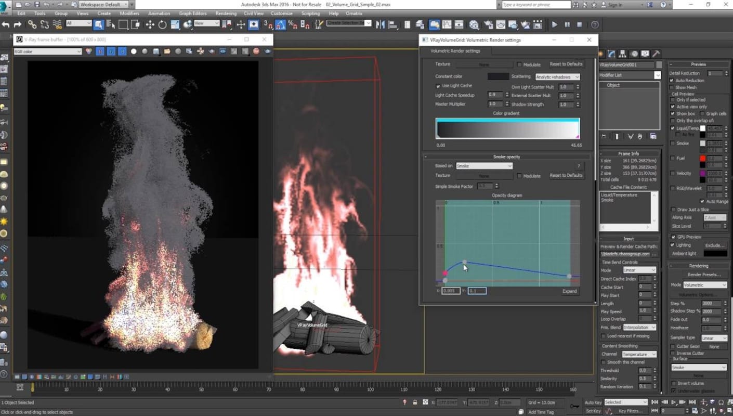This screenshot has width=733, height=416.
Task: Open the Modifier List dropdown
Action: pos(630,75)
